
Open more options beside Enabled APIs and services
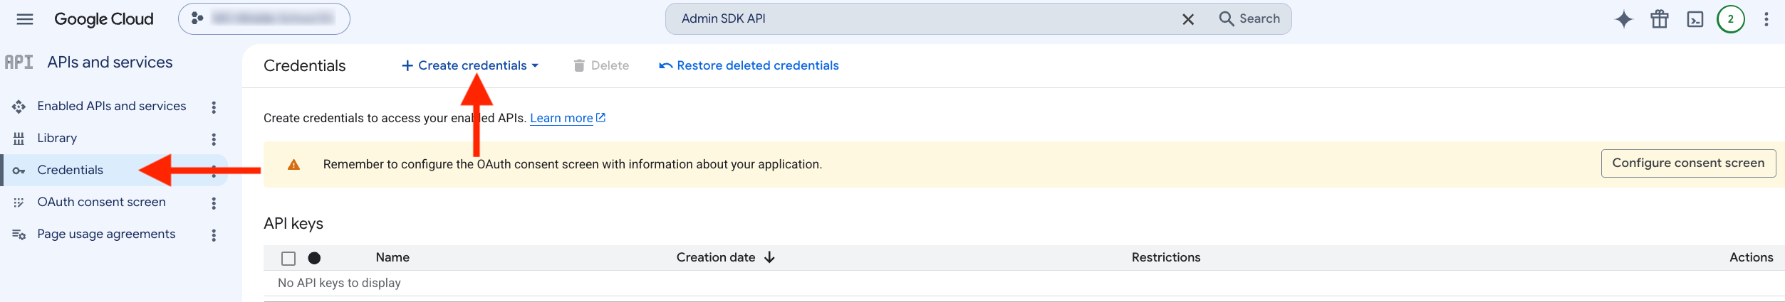pos(214,107)
